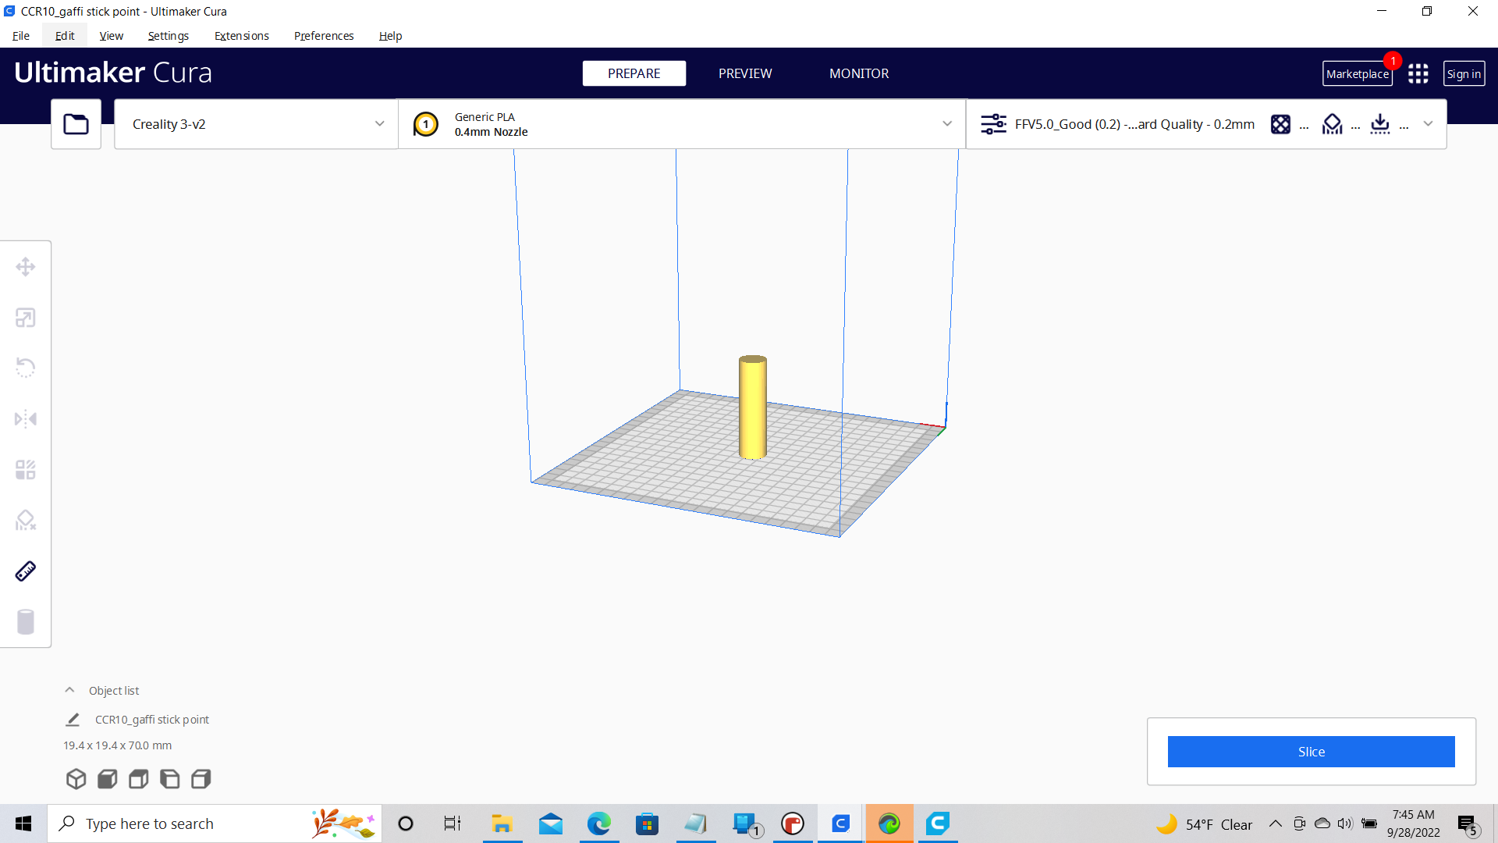Select the Rotate tool
The width and height of the screenshot is (1498, 843).
click(x=26, y=368)
